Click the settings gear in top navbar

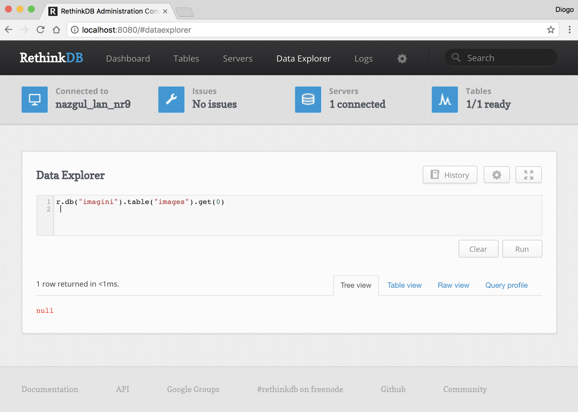[x=402, y=59]
